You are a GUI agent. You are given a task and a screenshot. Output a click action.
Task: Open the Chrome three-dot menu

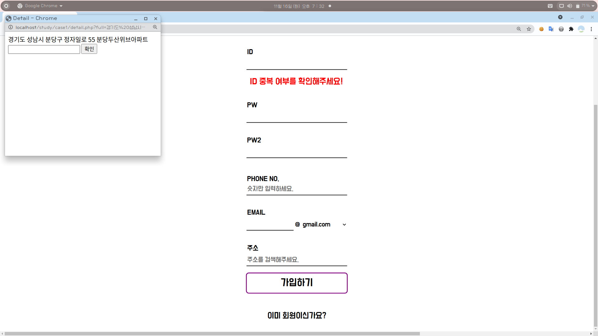pyautogui.click(x=591, y=29)
